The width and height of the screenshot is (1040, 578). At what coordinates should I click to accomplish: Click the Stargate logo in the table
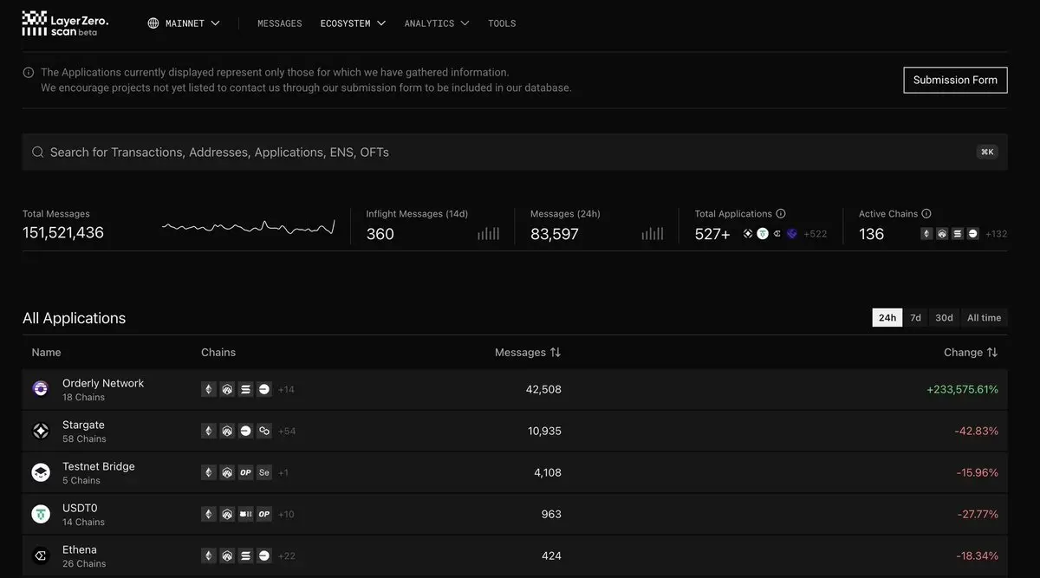(41, 431)
